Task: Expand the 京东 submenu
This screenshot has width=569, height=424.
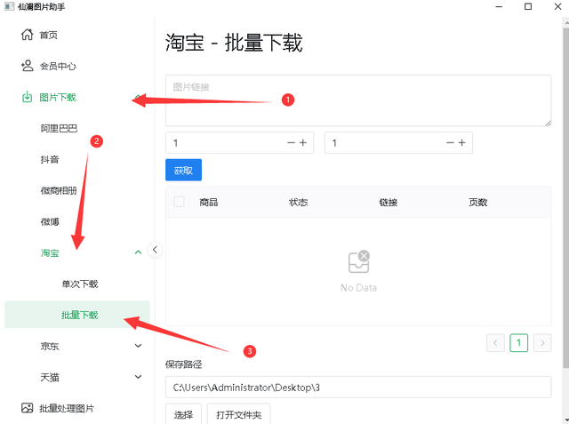Action: coord(139,346)
